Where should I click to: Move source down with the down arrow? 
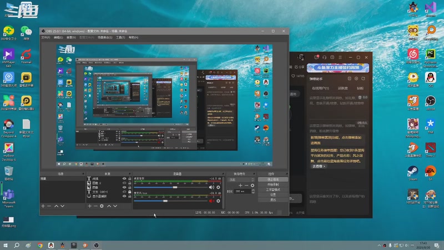[x=115, y=206]
